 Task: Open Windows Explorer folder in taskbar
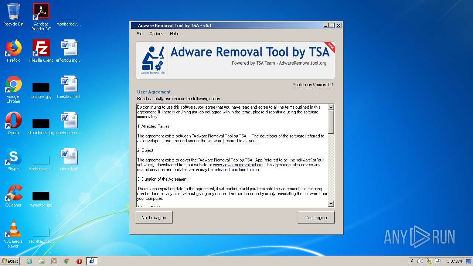(42, 261)
